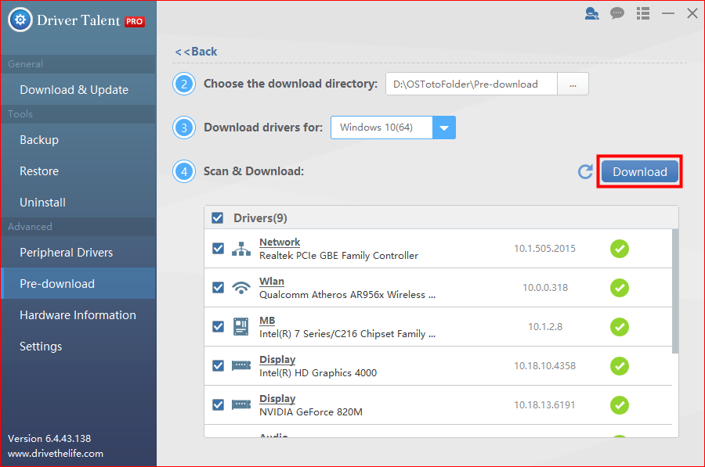
Task: Click the PRO badge
Action: pos(135,21)
